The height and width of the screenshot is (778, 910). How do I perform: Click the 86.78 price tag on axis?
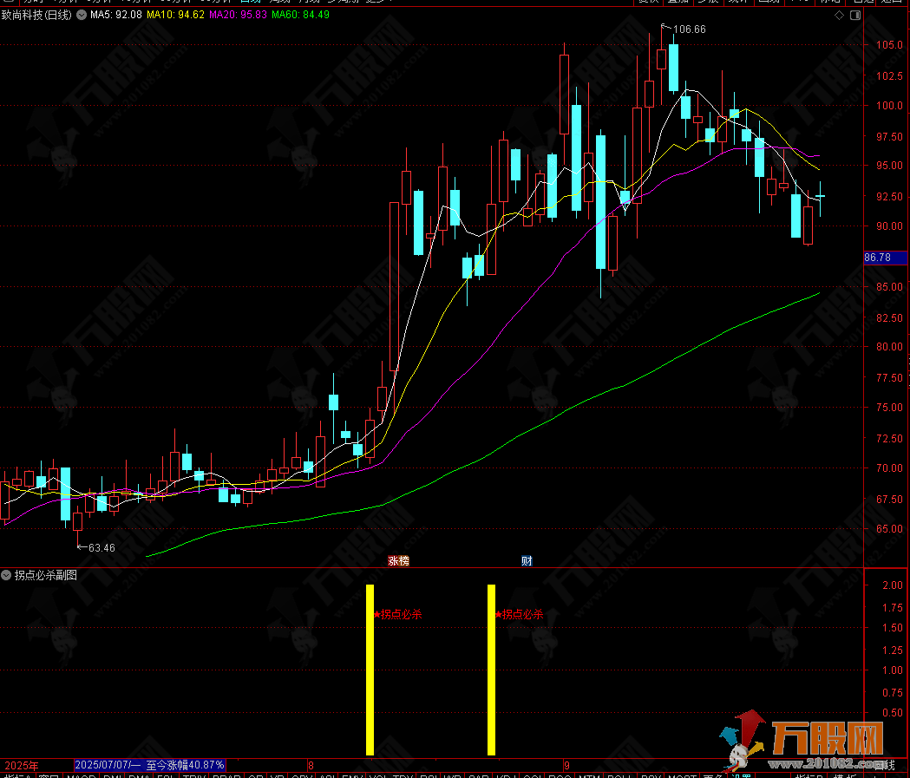point(877,258)
